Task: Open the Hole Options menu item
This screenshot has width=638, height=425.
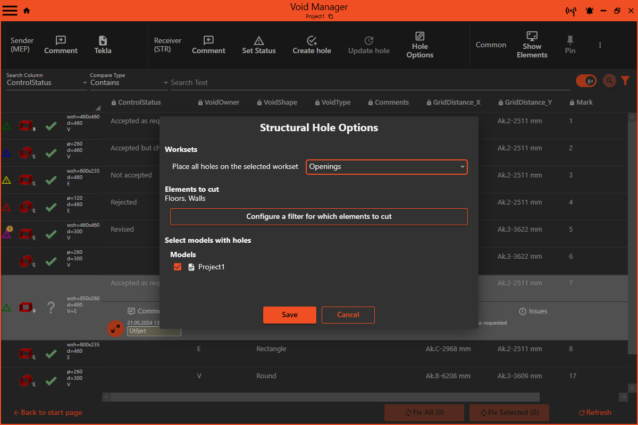Action: (x=419, y=45)
